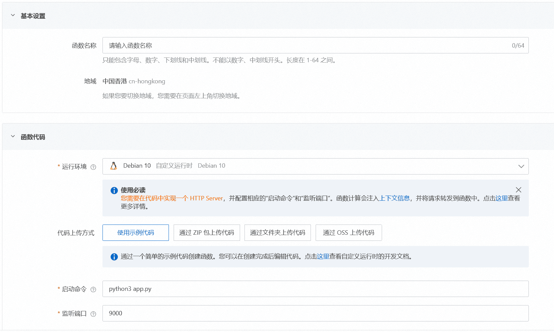Choose 通过 OSS 上传代码 option
Viewport: 554px width, 332px height.
pyautogui.click(x=348, y=233)
